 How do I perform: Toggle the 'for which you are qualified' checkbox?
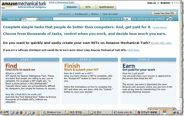point(167,19)
